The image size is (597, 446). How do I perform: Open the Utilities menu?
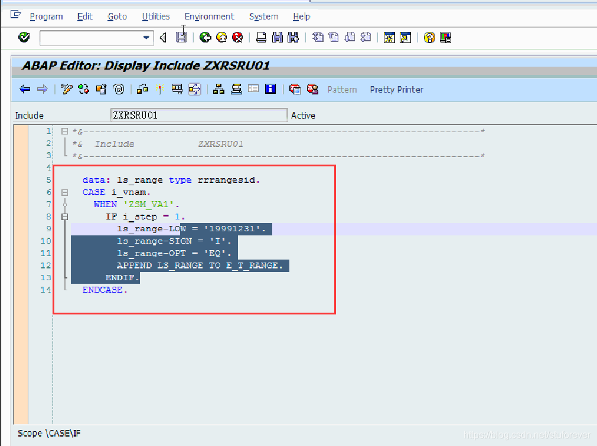click(156, 17)
